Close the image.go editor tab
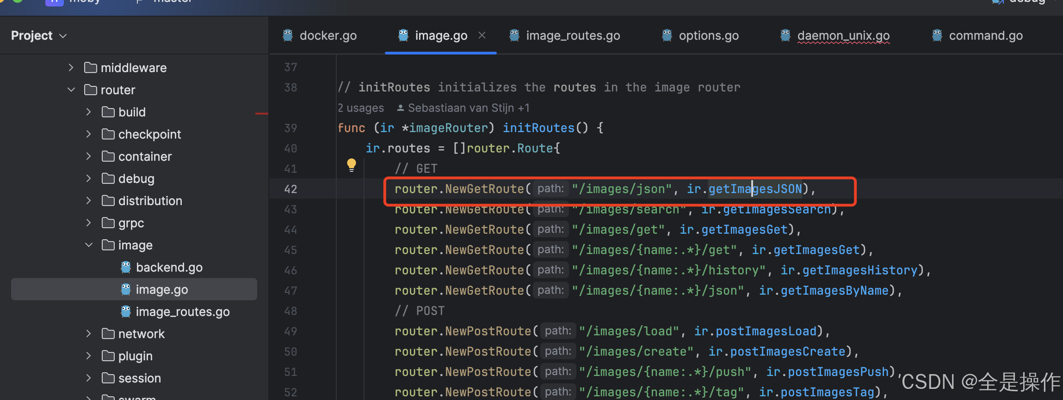 [x=482, y=35]
